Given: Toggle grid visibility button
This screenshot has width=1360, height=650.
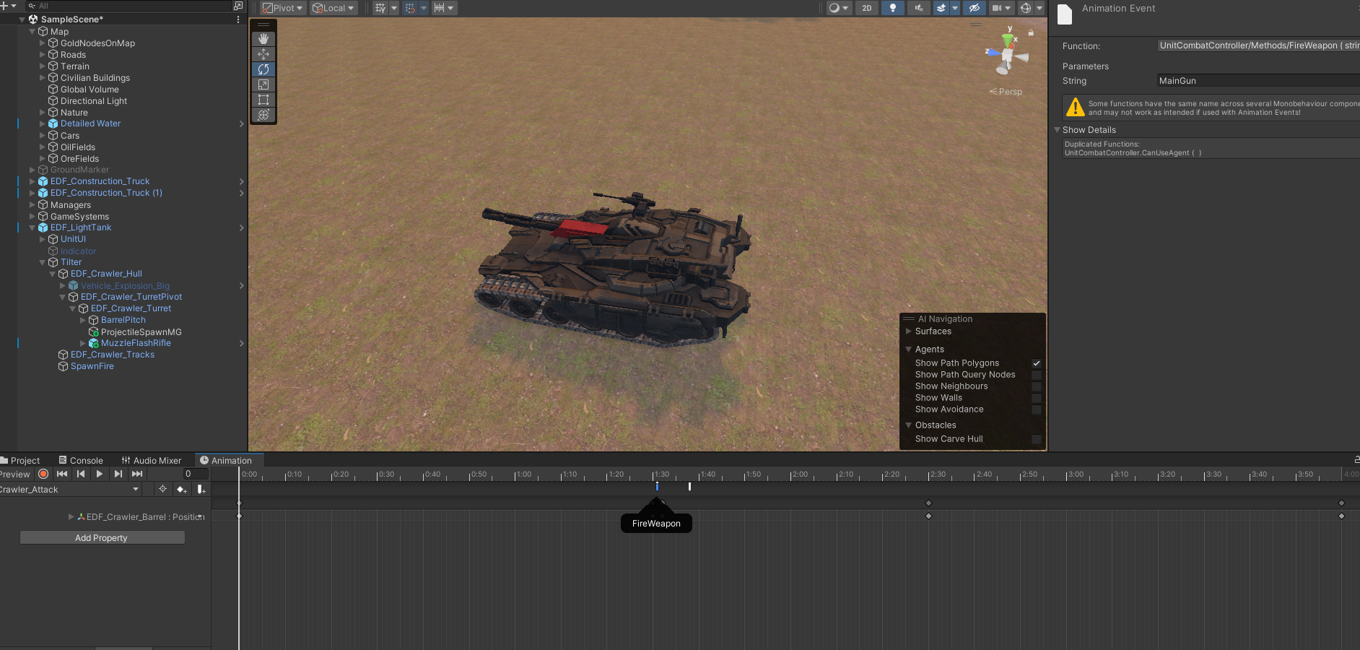Looking at the screenshot, I should point(380,8).
